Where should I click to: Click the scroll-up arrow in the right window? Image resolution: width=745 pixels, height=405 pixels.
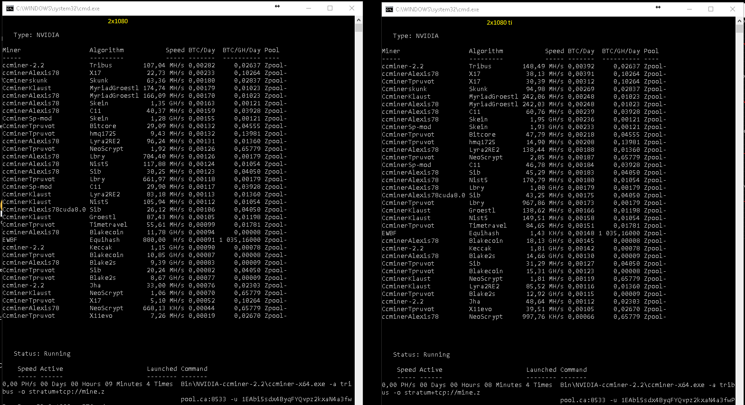click(x=740, y=21)
